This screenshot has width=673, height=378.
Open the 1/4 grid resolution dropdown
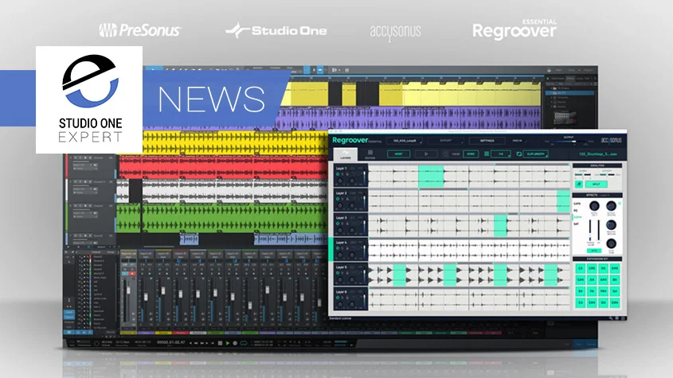pyautogui.click(x=501, y=154)
